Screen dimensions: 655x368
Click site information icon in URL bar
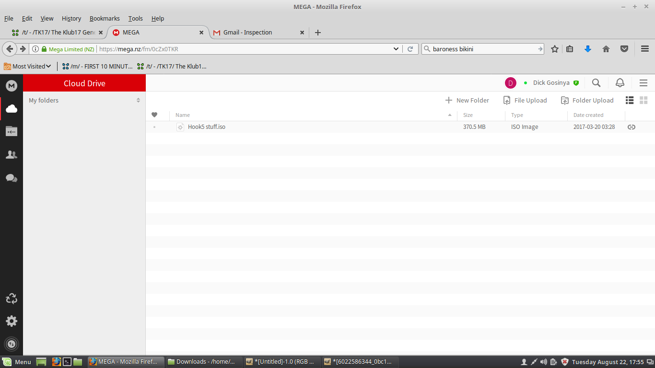35,49
